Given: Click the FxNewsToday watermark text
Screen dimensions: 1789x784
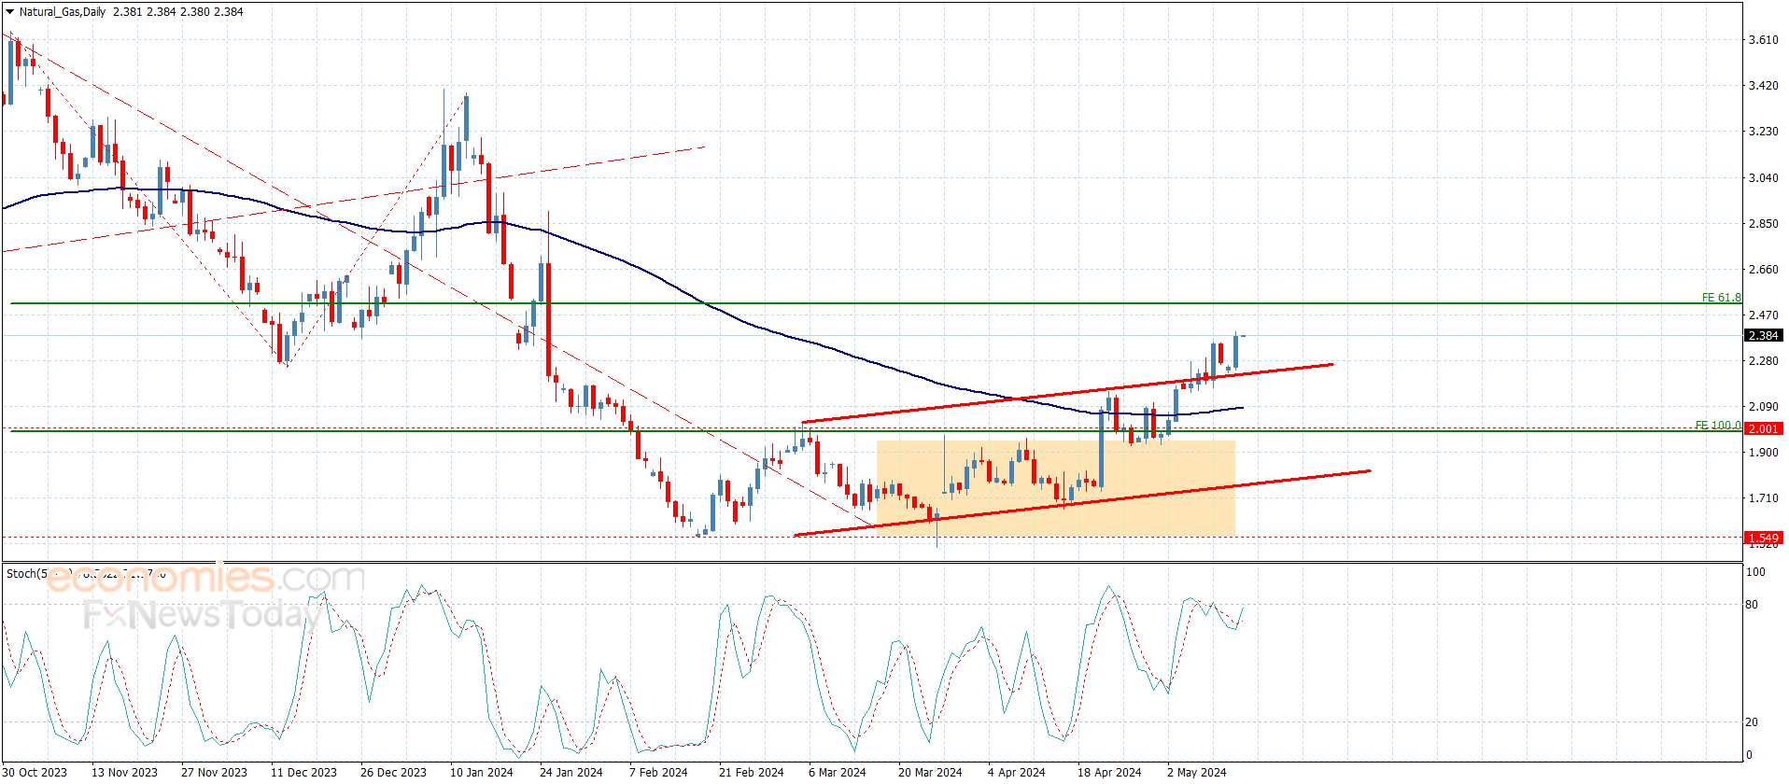Looking at the screenshot, I should click(x=201, y=615).
